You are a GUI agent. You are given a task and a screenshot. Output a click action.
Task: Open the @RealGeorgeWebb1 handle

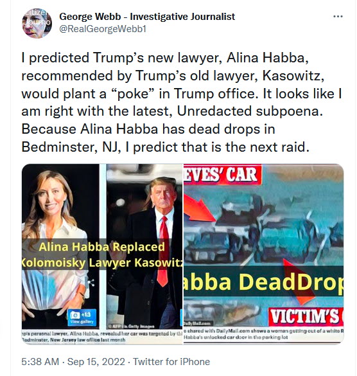coord(103,29)
